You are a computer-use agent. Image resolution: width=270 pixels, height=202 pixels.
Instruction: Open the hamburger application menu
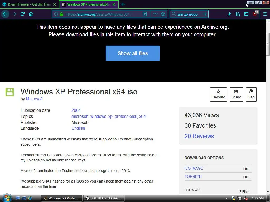pos(265,14)
